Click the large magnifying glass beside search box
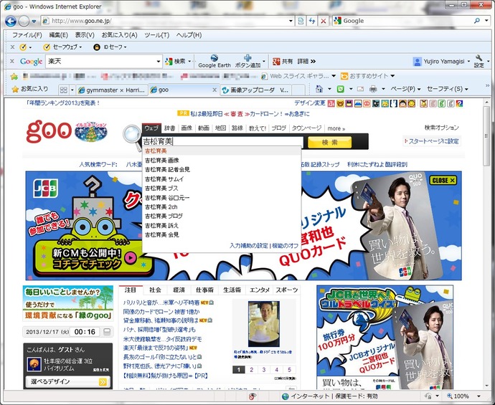The height and width of the screenshot is (405, 495). (x=133, y=136)
